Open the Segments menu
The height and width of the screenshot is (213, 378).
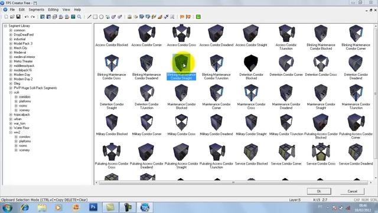37,9
